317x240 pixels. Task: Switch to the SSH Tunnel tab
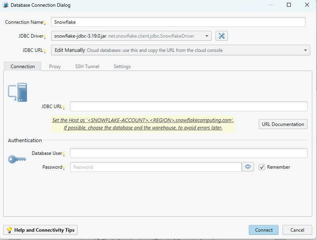[x=87, y=67]
